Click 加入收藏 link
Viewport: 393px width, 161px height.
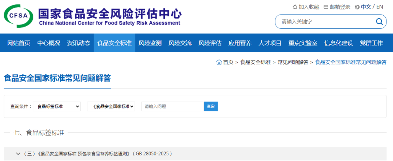[x=309, y=7]
